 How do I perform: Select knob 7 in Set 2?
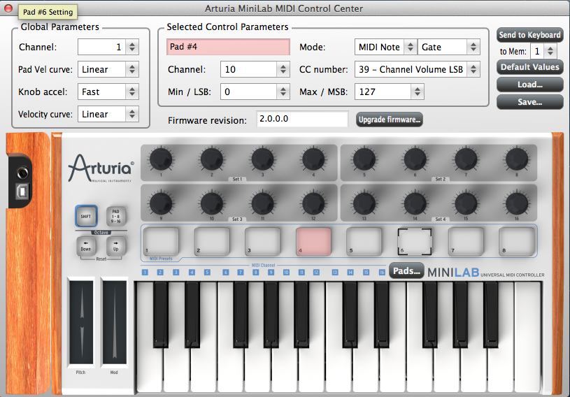coord(466,159)
